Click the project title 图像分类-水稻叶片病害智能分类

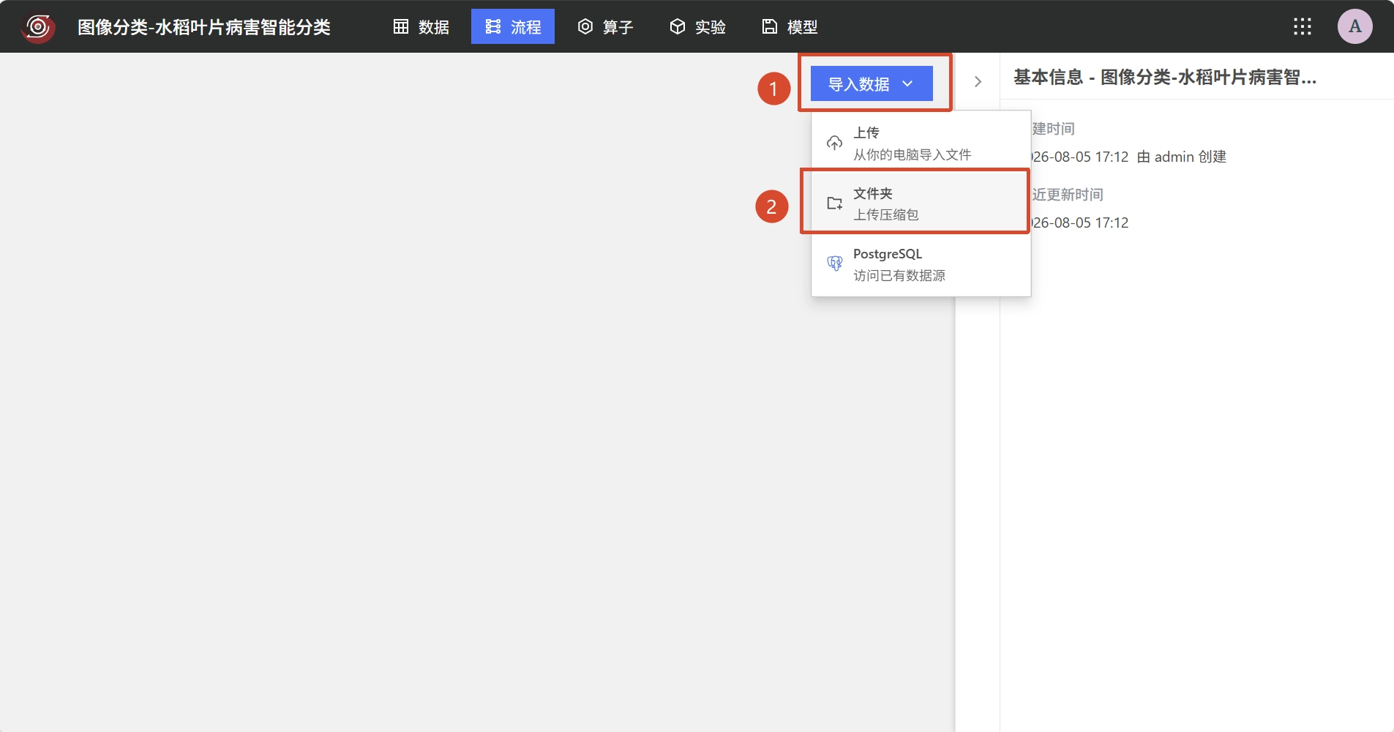click(x=204, y=27)
